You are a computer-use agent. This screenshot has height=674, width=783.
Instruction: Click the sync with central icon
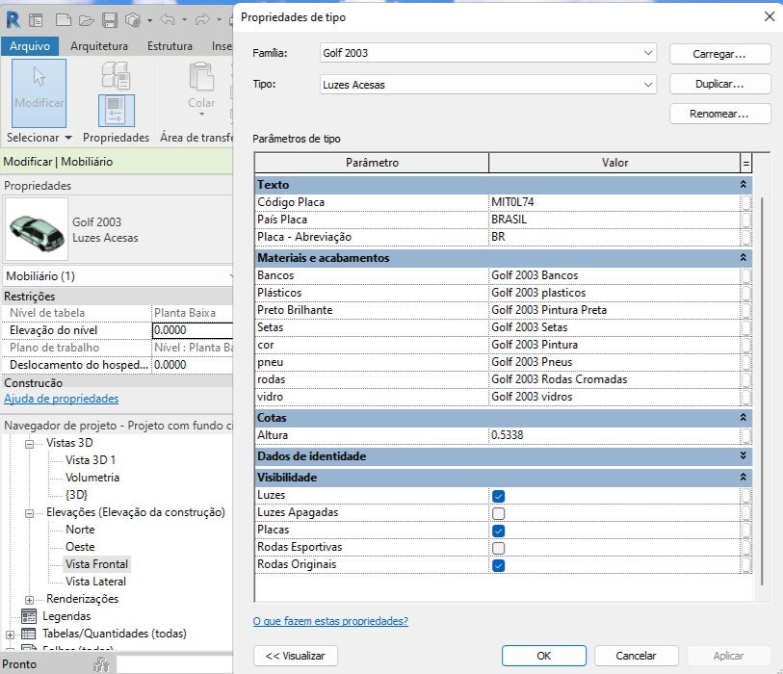pyautogui.click(x=133, y=20)
